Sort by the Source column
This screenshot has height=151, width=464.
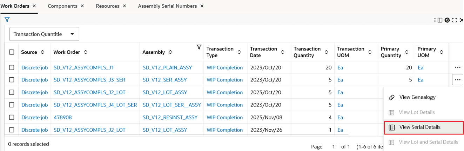pos(42,52)
